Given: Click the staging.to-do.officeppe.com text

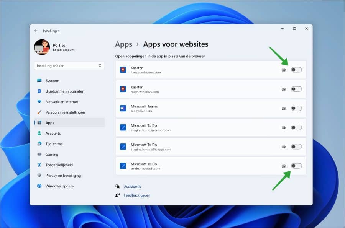Looking at the screenshot, I should (x=151, y=149).
